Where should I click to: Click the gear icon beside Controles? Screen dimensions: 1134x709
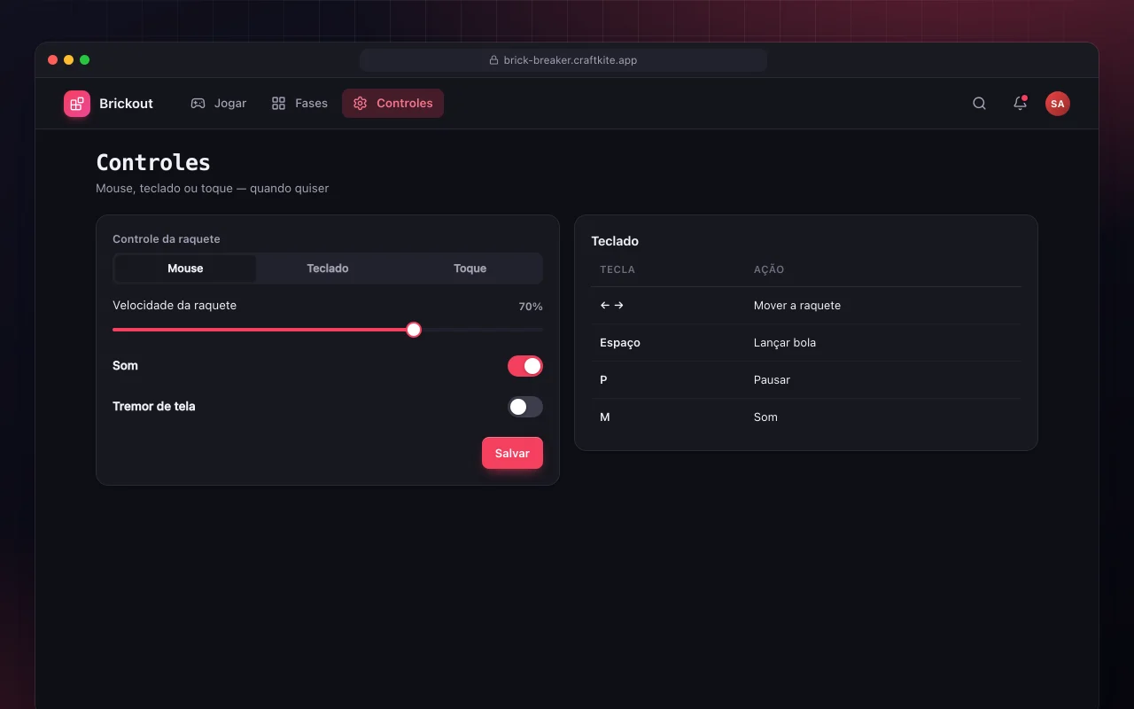pos(360,104)
